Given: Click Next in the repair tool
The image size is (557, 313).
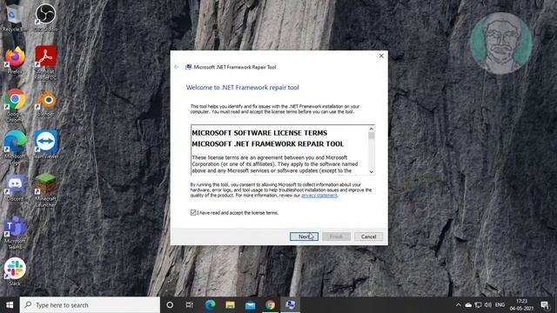Looking at the screenshot, I should click(304, 236).
